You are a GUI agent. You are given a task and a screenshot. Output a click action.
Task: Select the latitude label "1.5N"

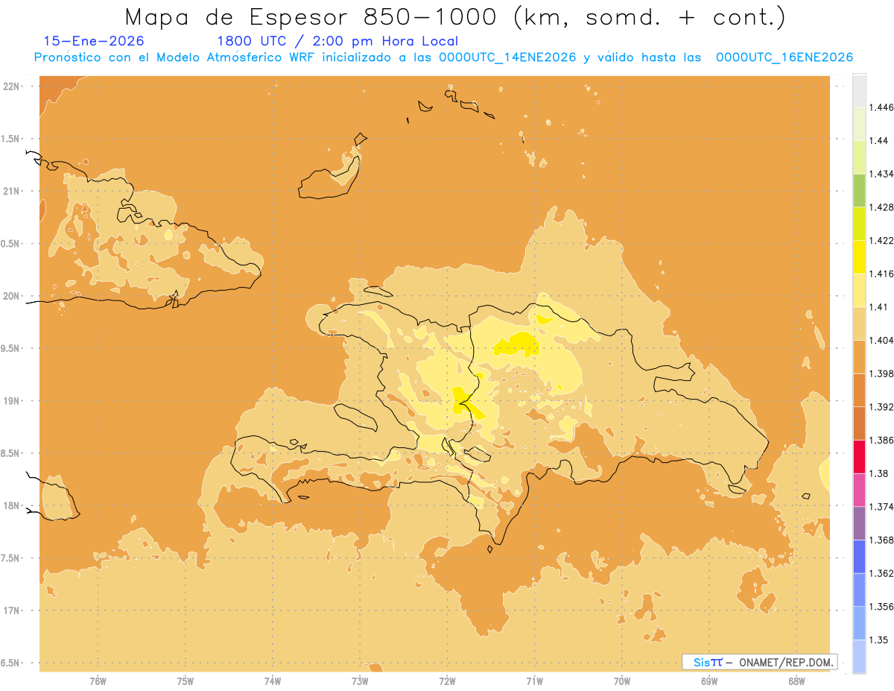pyautogui.click(x=10, y=139)
